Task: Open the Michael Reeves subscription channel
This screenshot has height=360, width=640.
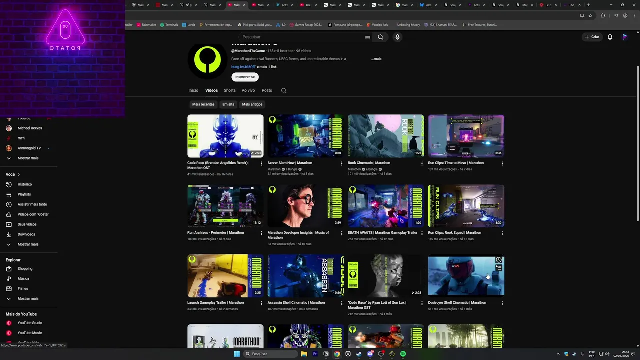Action: pos(30,128)
